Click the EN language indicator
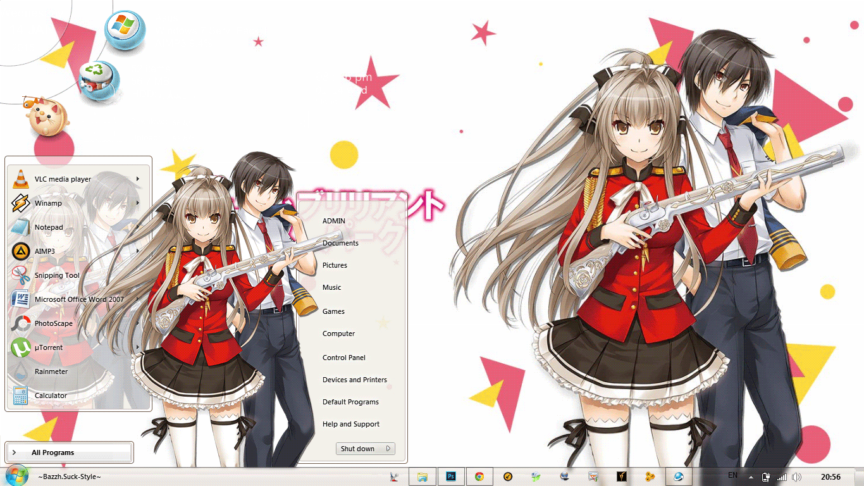Image resolution: width=864 pixels, height=486 pixels. click(x=732, y=475)
